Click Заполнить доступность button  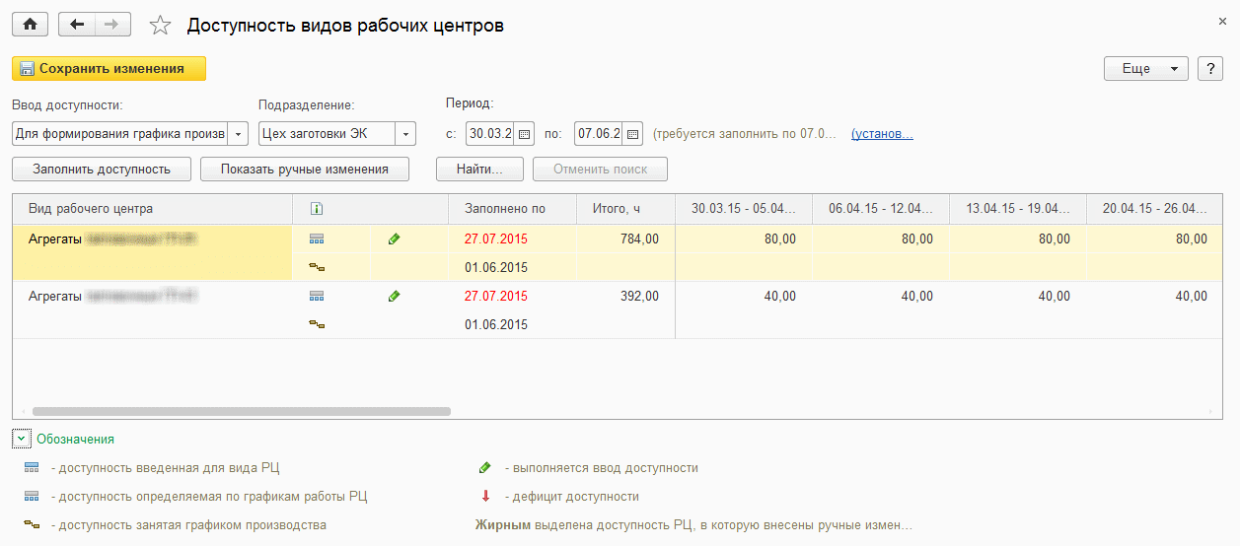tap(101, 170)
